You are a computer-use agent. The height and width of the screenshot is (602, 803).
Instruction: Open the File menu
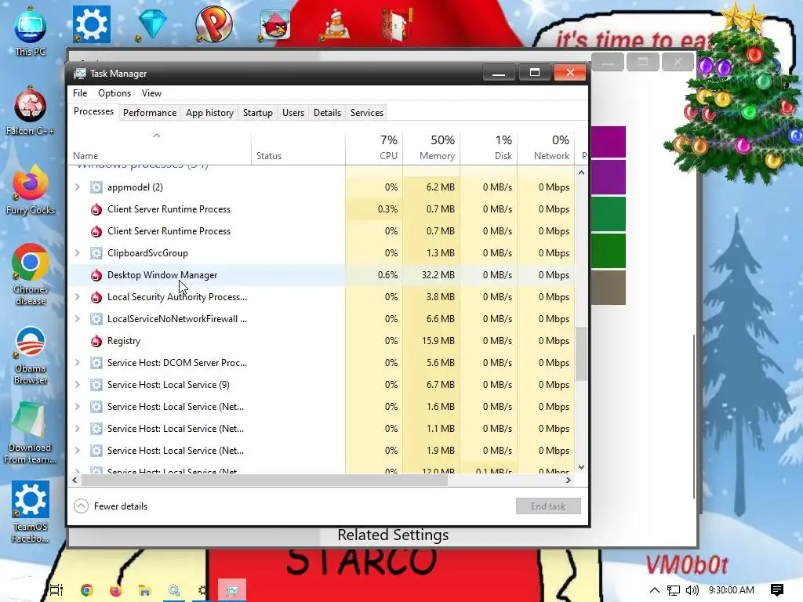click(80, 93)
